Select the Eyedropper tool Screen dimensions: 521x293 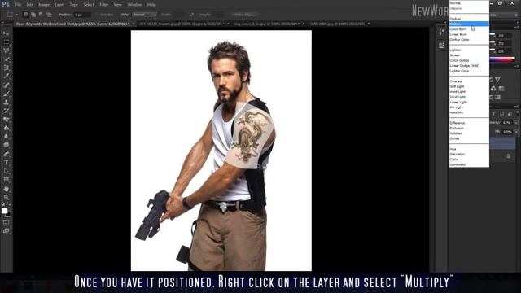pyautogui.click(x=6, y=77)
